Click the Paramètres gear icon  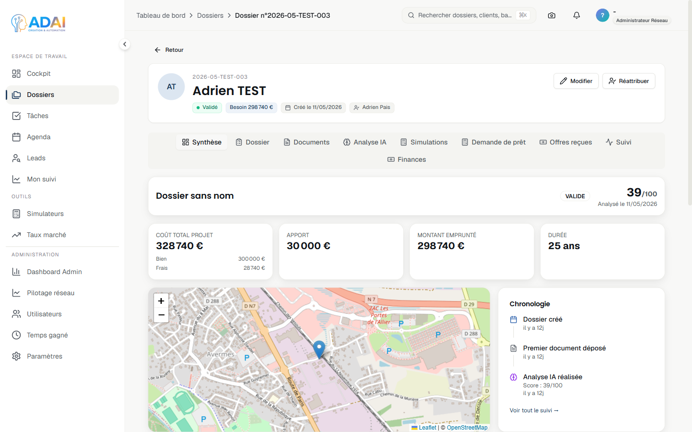pos(16,356)
